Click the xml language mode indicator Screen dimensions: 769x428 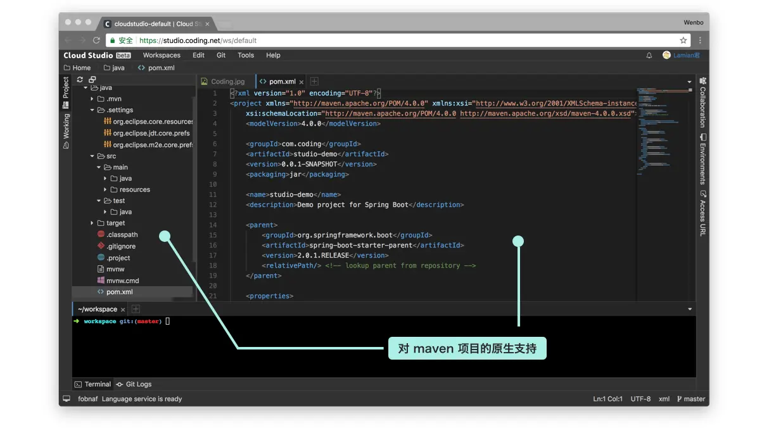(x=664, y=399)
